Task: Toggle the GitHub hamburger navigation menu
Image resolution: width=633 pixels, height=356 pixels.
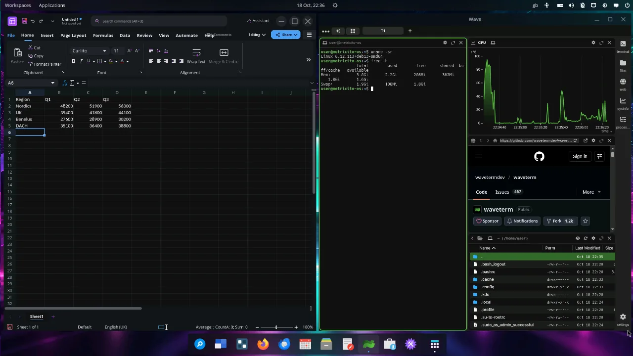Action: click(x=478, y=156)
